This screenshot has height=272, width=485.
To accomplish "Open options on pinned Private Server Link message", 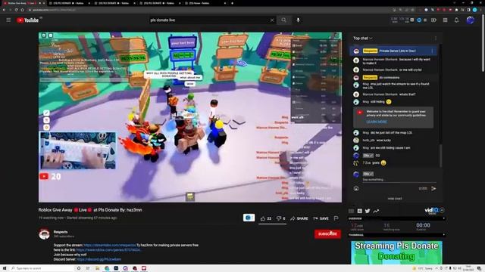I will (x=432, y=51).
